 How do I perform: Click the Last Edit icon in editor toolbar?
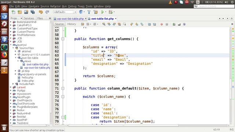click(x=82, y=24)
